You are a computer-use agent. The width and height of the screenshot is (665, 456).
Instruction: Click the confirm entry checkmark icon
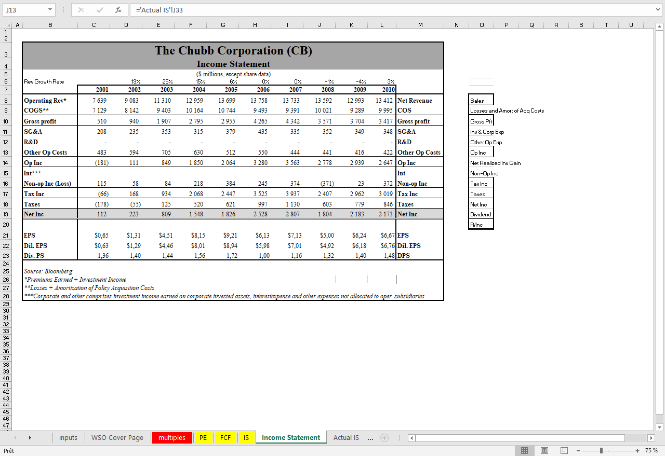pos(100,10)
